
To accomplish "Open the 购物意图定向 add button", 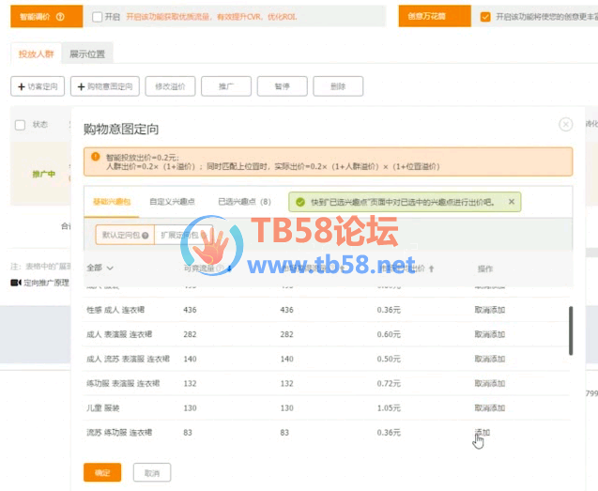I will pyautogui.click(x=104, y=86).
